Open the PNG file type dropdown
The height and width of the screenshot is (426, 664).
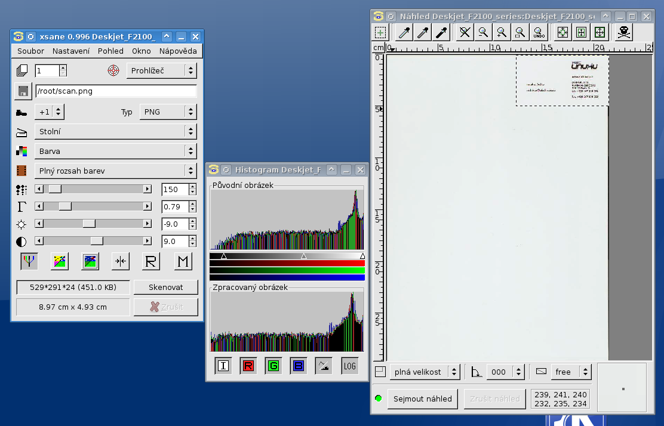[x=168, y=112]
